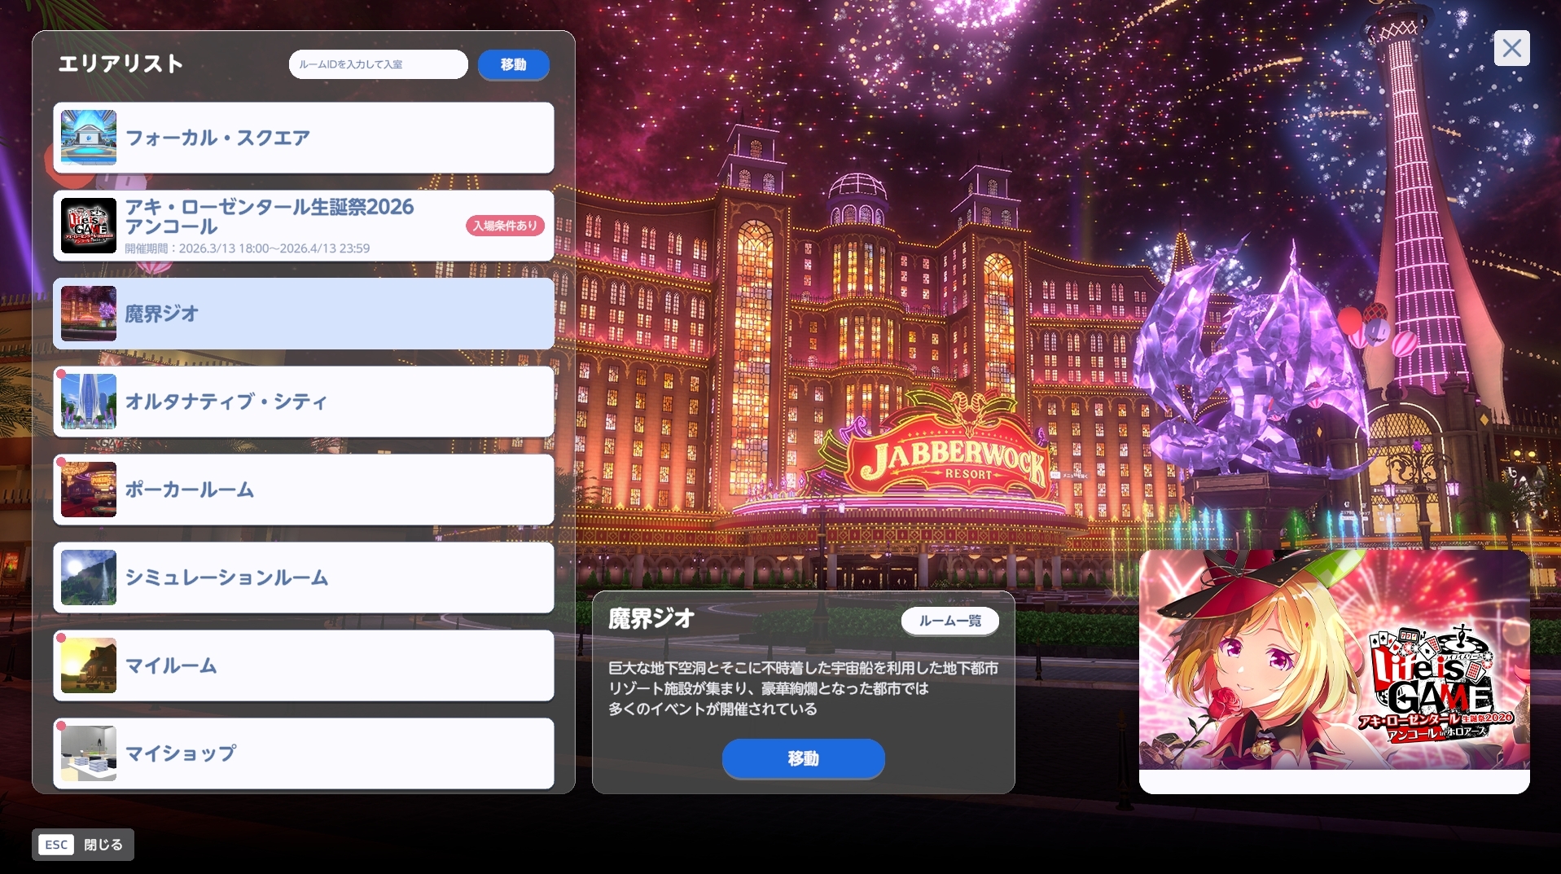Click the マイルーム thumbnail icon

88,665
